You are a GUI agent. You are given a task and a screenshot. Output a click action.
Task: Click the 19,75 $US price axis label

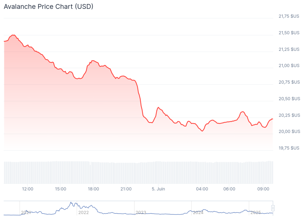(x=289, y=148)
